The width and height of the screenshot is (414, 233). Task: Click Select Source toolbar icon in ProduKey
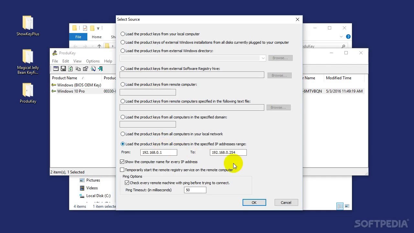(x=56, y=69)
